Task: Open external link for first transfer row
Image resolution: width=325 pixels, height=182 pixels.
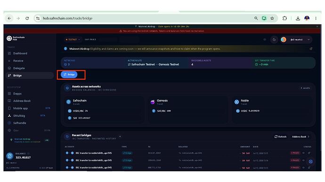Action: tap(309, 153)
